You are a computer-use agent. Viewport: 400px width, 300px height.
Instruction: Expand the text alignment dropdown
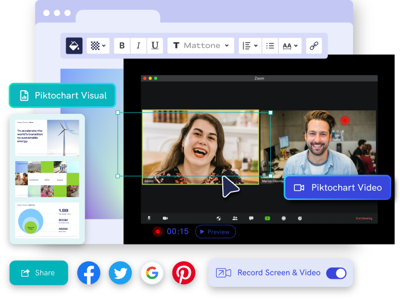point(250,46)
